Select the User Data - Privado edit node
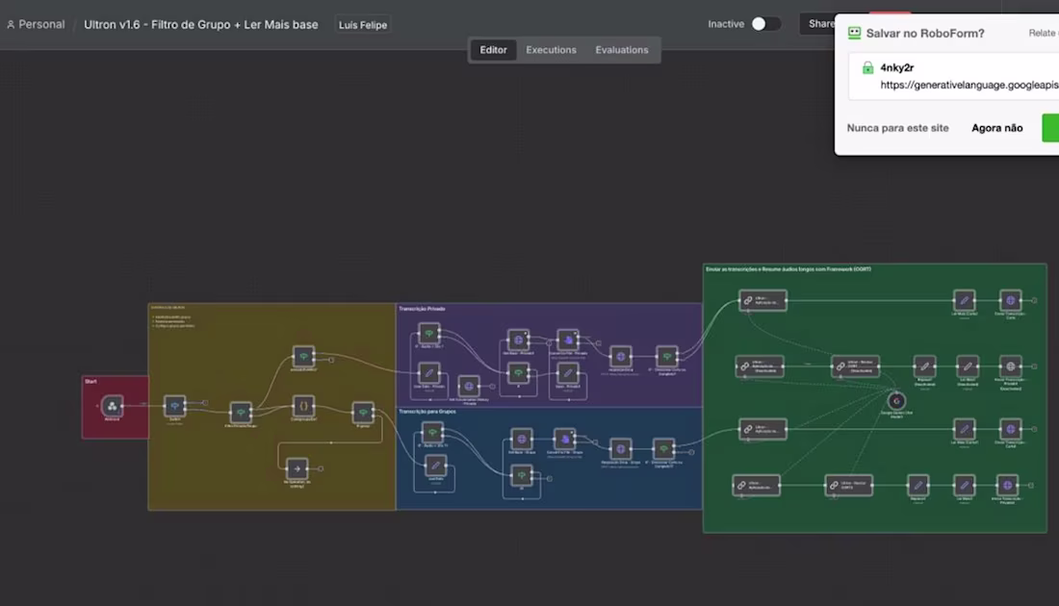 pos(428,372)
